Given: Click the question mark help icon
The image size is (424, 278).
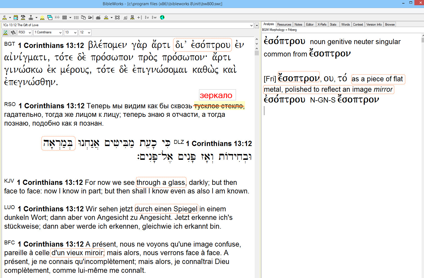Looking at the screenshot, I should click(x=31, y=17).
